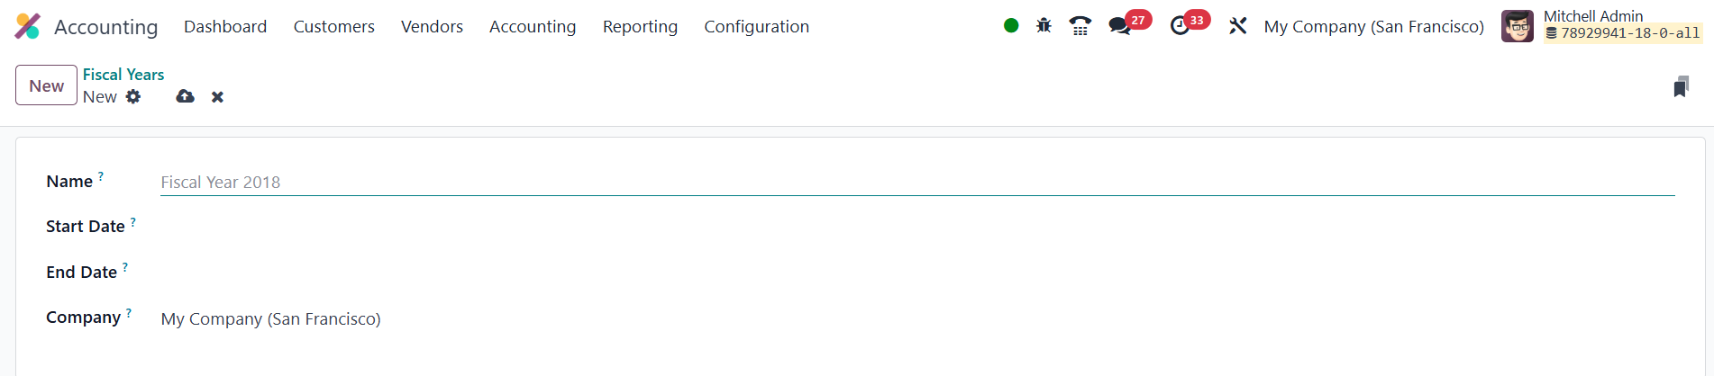Image resolution: width=1714 pixels, height=376 pixels.
Task: Click the bookmark icon on the right
Action: 1681,87
